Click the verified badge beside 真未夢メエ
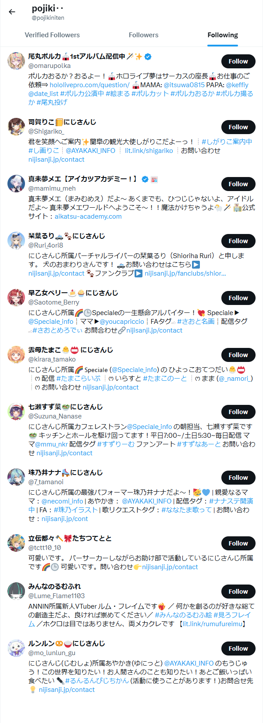The width and height of the screenshot is (263, 723). tap(145, 179)
